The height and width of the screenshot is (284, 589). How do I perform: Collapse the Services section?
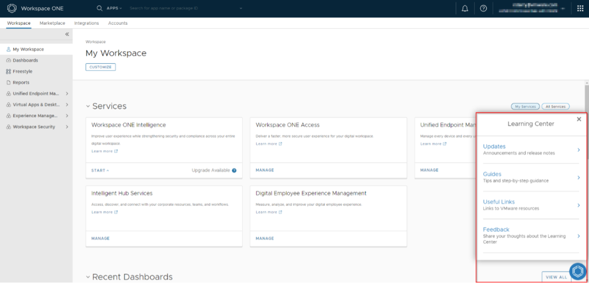pos(88,107)
